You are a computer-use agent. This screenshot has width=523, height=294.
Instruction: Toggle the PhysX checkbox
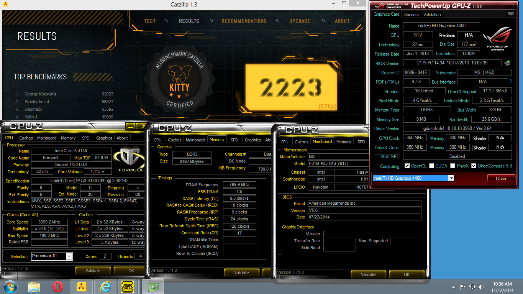453,166
